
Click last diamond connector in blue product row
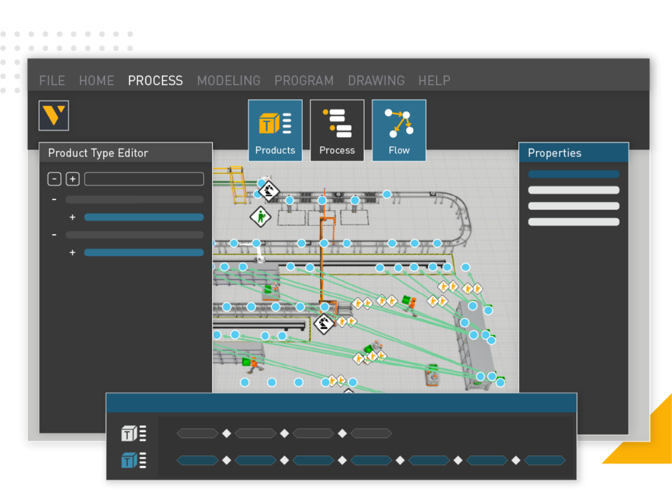pyautogui.click(x=516, y=461)
